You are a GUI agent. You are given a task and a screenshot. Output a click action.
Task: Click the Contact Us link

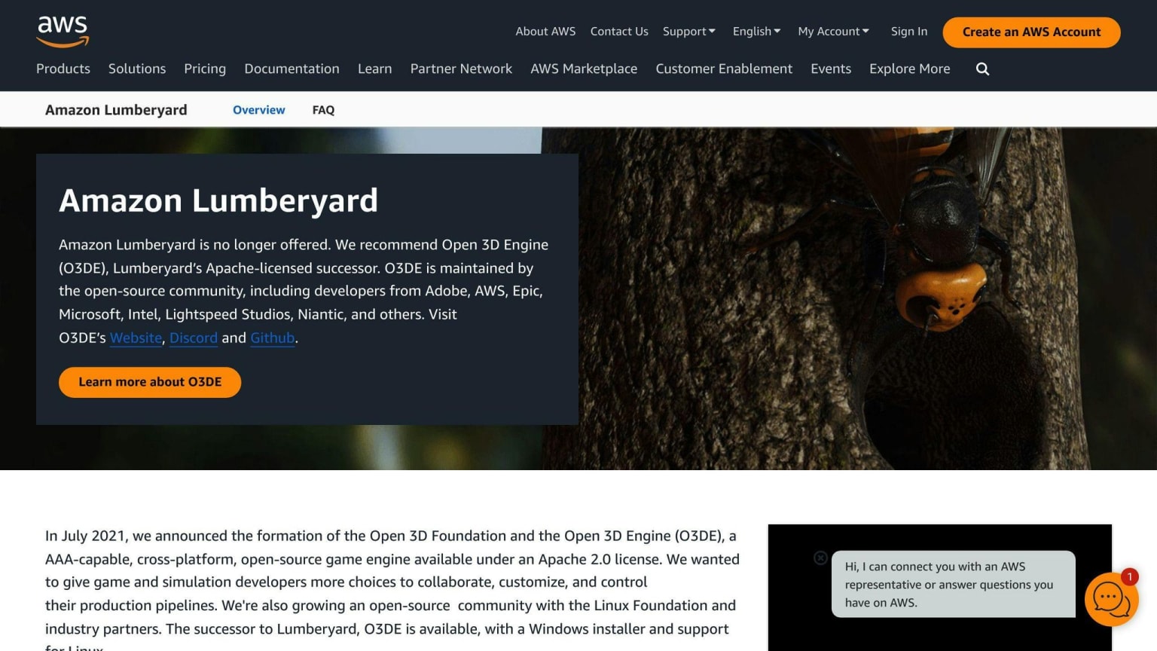[619, 32]
